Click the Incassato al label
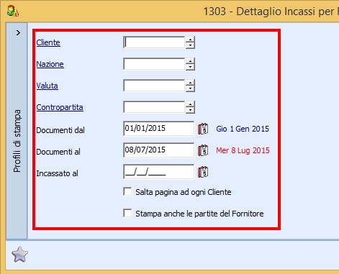 tap(57, 173)
